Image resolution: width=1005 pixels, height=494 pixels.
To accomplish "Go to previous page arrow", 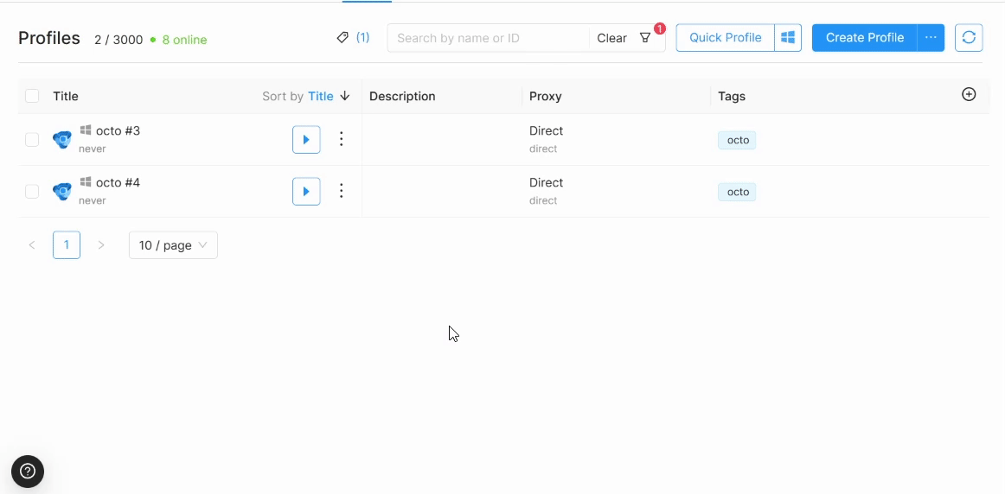I will [32, 245].
